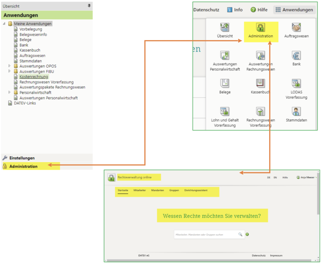Select Auftragswesen in the tree
322x264 pixels.
pyautogui.click(x=32, y=55)
